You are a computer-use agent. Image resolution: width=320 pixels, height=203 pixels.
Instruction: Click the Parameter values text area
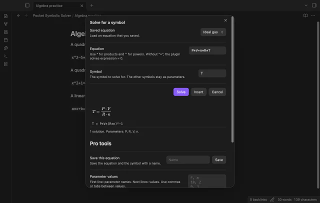[206, 181]
